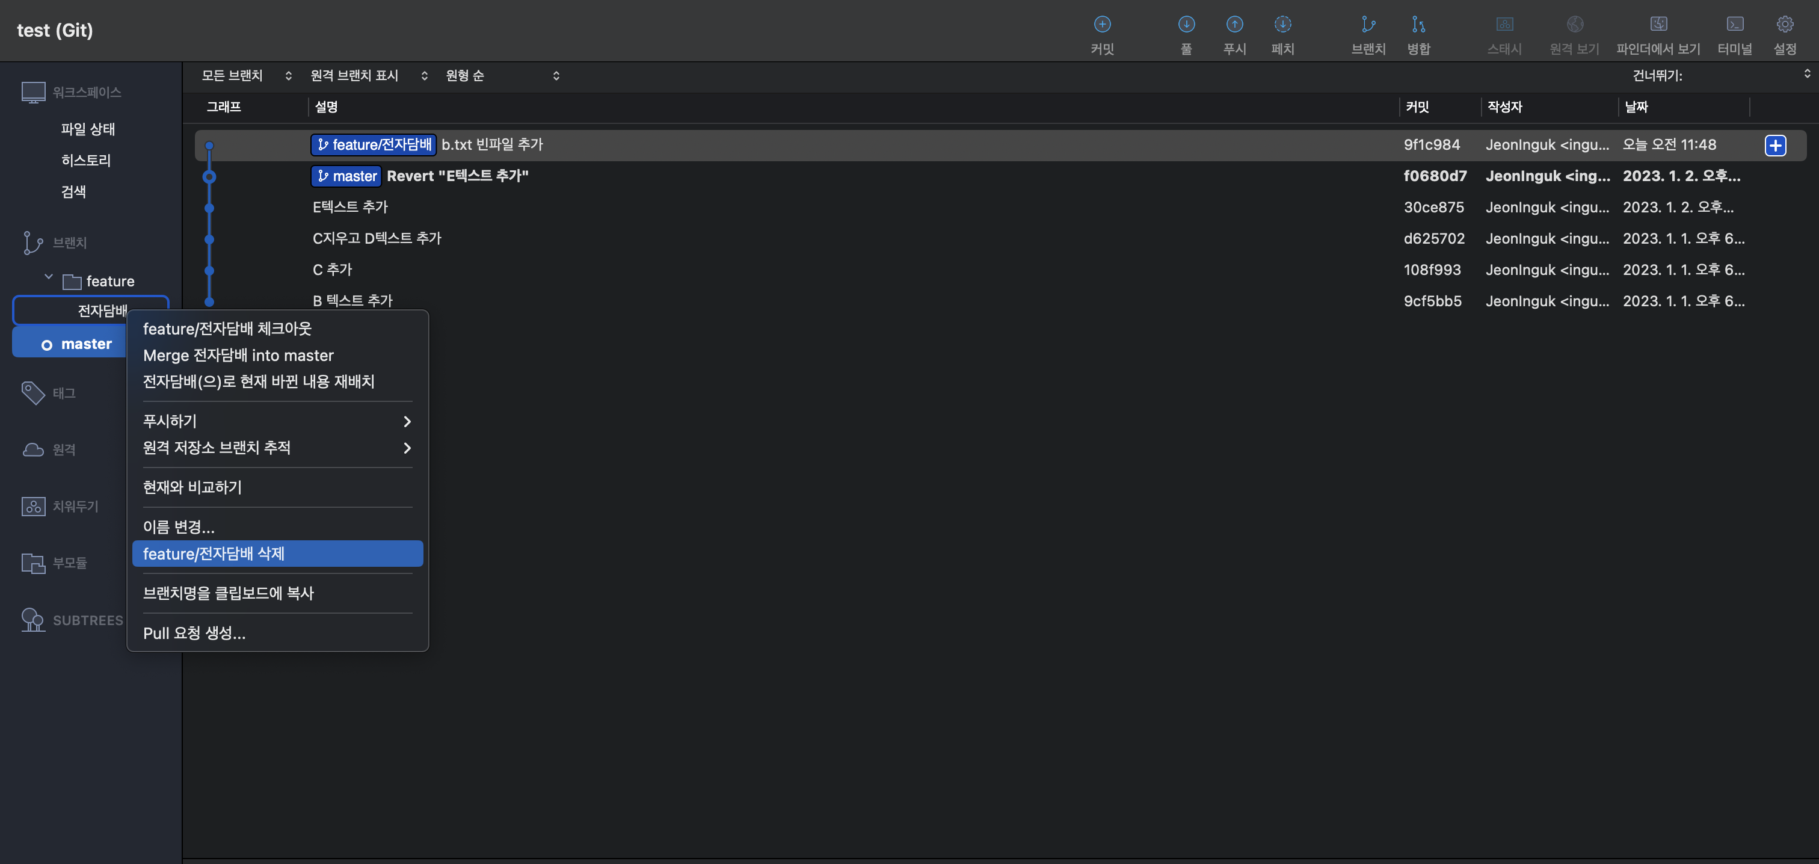Image resolution: width=1819 pixels, height=864 pixels.
Task: Select Merge 전자담배 into master menu item
Action: coord(238,356)
